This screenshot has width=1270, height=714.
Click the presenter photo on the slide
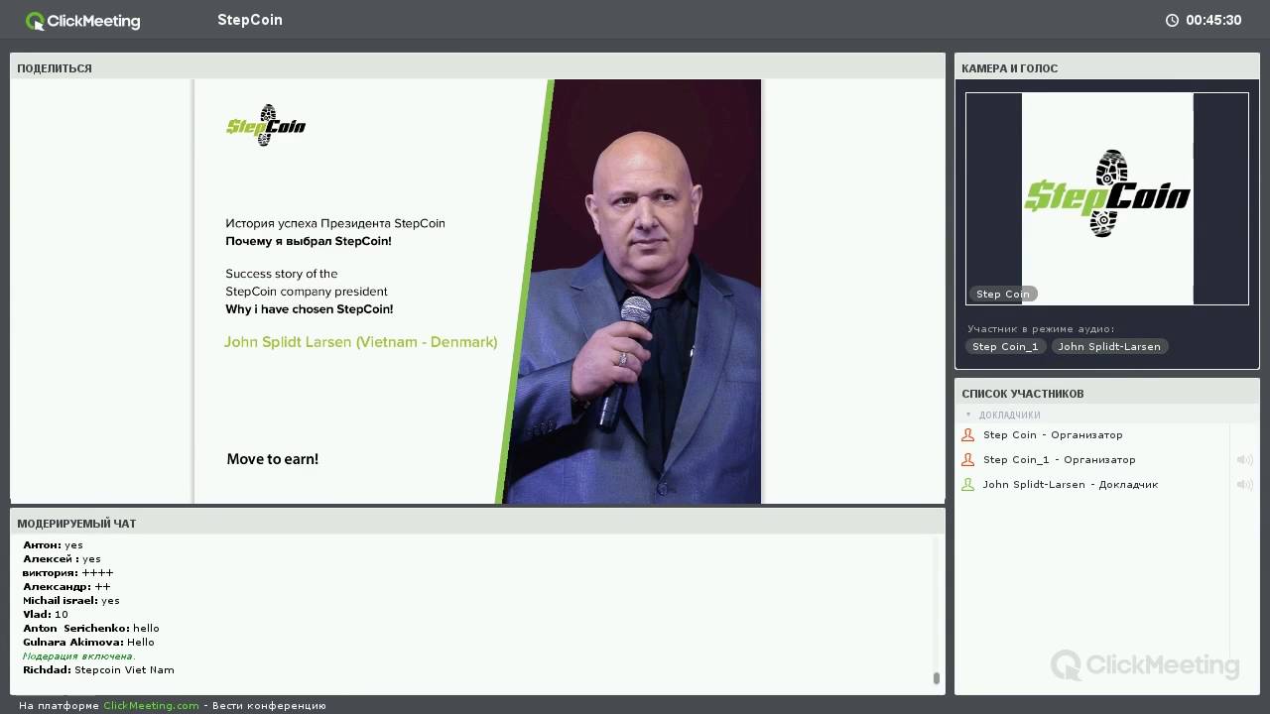633,292
